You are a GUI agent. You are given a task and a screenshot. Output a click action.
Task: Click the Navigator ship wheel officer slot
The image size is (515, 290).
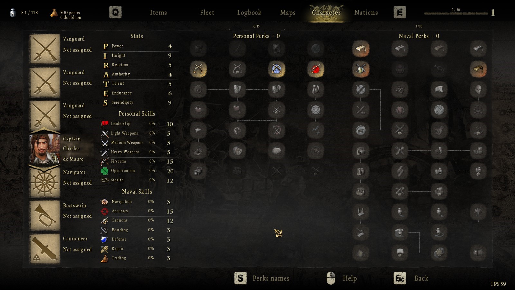click(x=44, y=182)
